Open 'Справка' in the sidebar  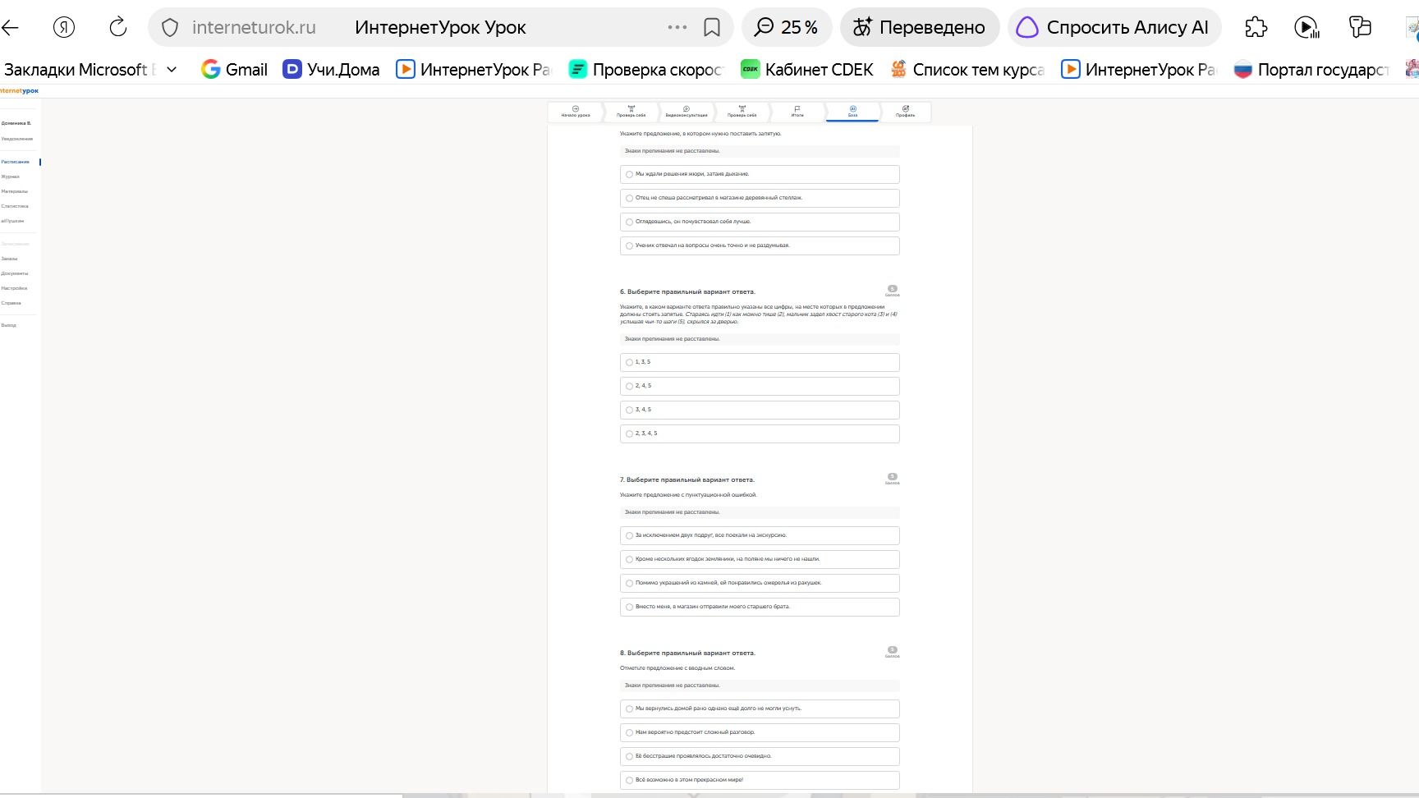(x=11, y=303)
